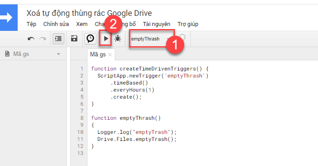
Task: Redo the last edit
Action: click(43, 38)
